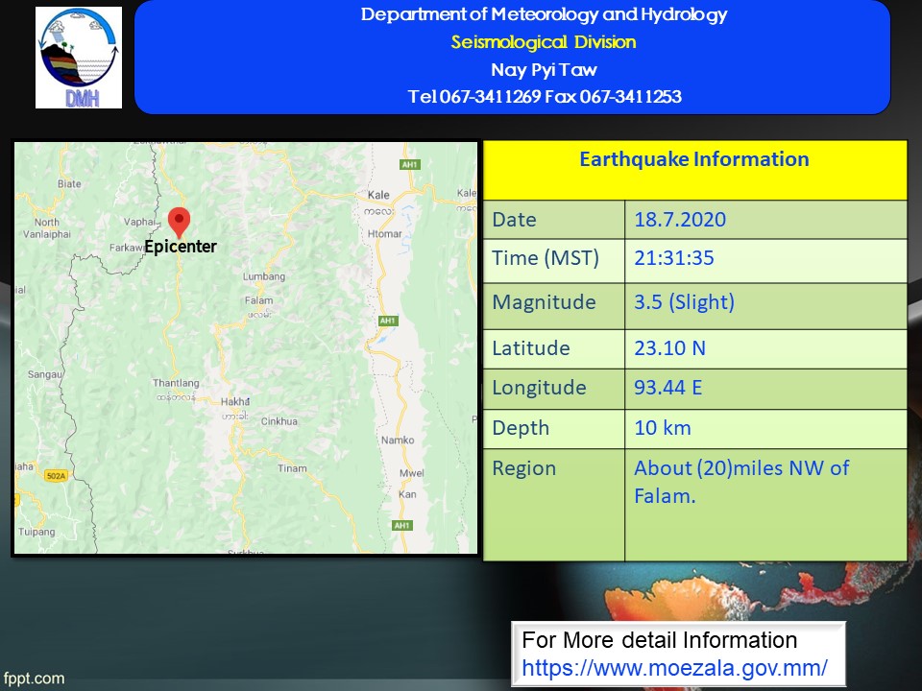The width and height of the screenshot is (922, 691).
Task: Click the Sangau label on the map
Action: [45, 374]
